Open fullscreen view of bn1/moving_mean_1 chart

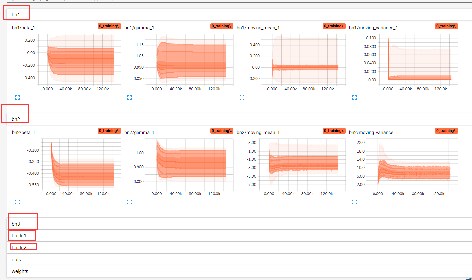click(242, 97)
